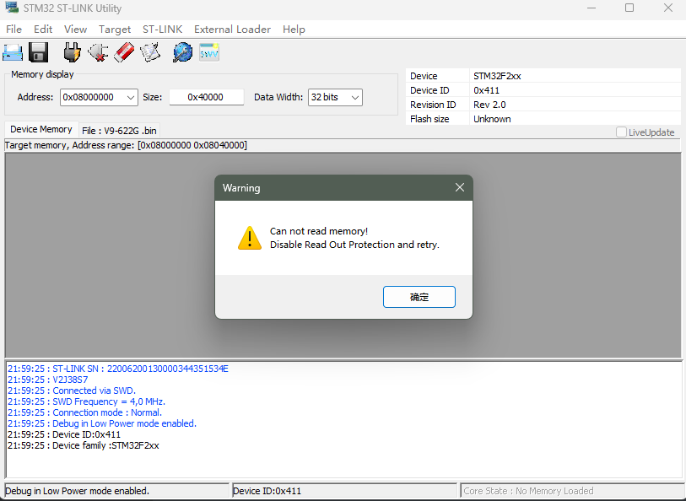
Task: Expand the Address dropdown
Action: [x=131, y=98]
